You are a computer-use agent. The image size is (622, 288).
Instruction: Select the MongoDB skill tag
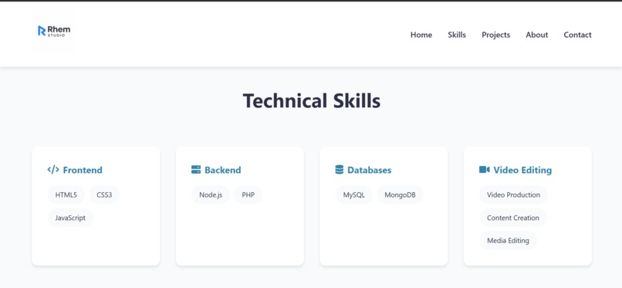(x=401, y=195)
